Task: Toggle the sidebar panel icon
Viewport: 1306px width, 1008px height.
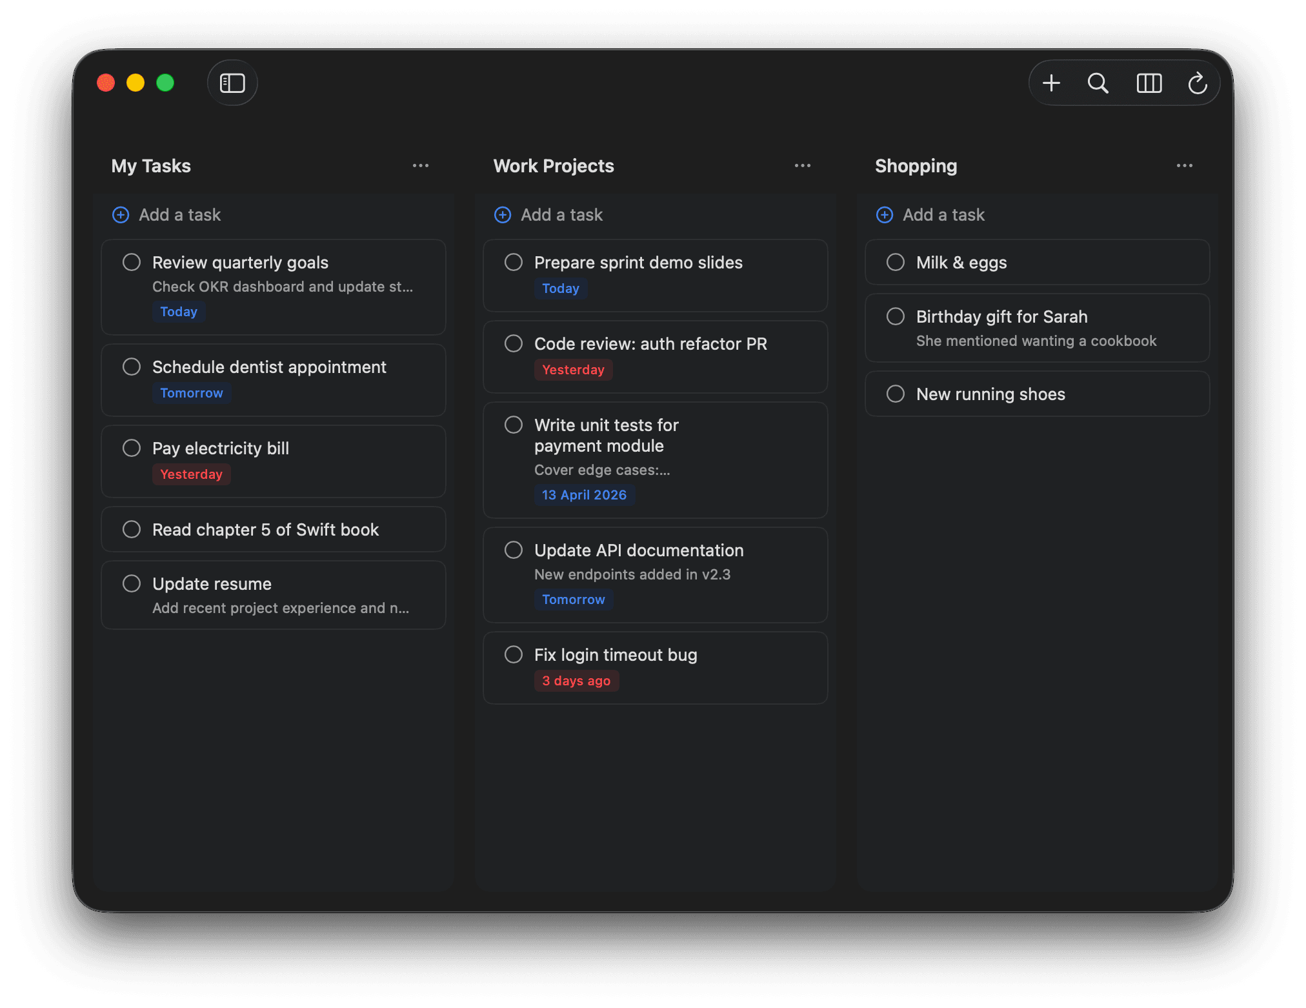Action: (232, 83)
